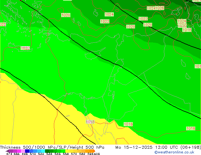
Task: Click the legend value 582
Action: click(82, 154)
